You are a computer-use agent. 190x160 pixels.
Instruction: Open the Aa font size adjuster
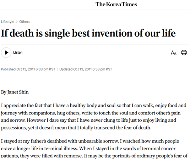tap(174, 53)
